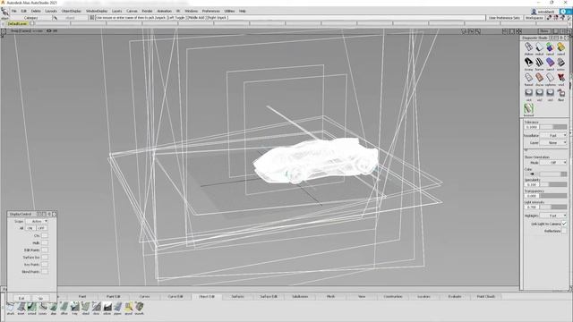Viewport: 573px width, 322px height.
Task: Toggle the Key Points checkbox
Action: (x=44, y=265)
